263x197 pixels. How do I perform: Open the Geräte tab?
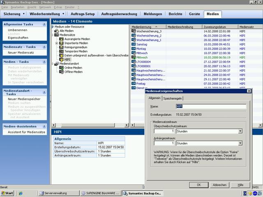click(194, 14)
